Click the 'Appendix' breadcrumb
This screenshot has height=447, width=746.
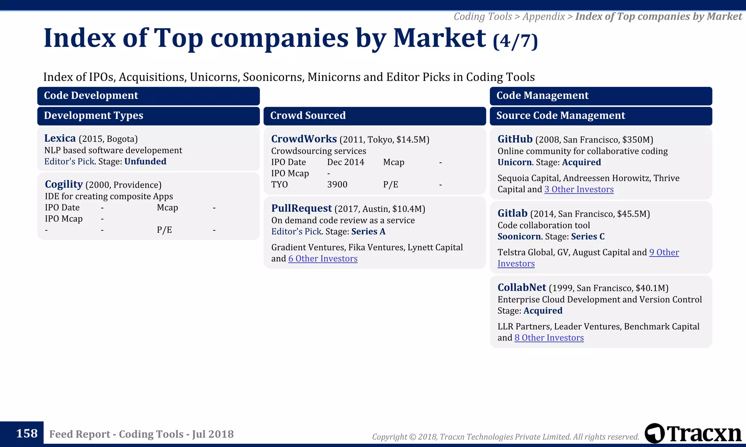543,17
